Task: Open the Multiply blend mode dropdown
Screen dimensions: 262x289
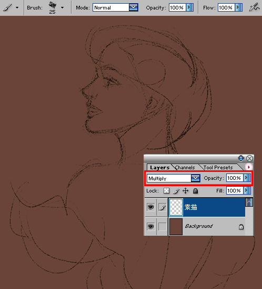Action: pyautogui.click(x=196, y=178)
